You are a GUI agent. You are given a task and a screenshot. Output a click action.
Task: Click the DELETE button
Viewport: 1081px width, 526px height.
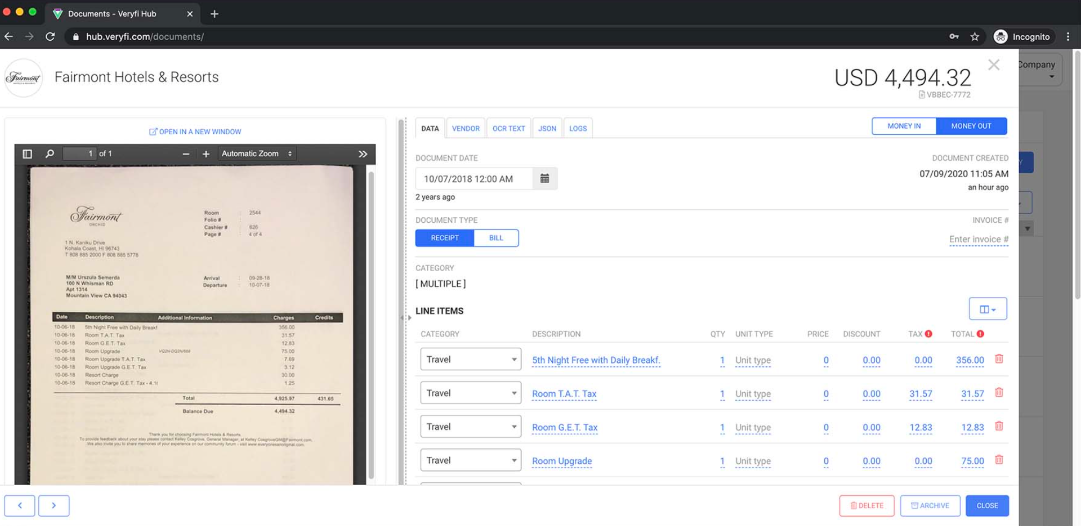tap(867, 506)
